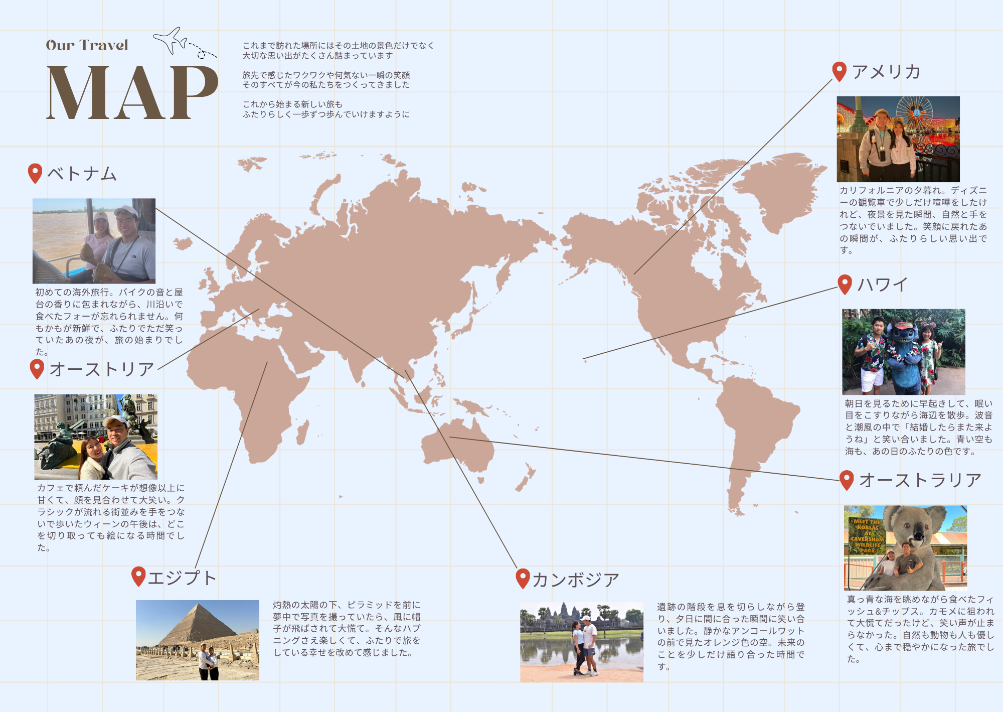
Task: Select the ベトナム heading text
Action: click(82, 174)
